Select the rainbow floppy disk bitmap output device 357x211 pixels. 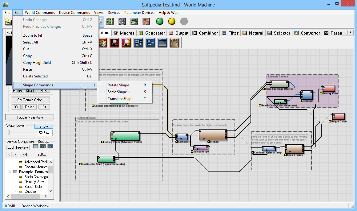[x=126, y=43]
